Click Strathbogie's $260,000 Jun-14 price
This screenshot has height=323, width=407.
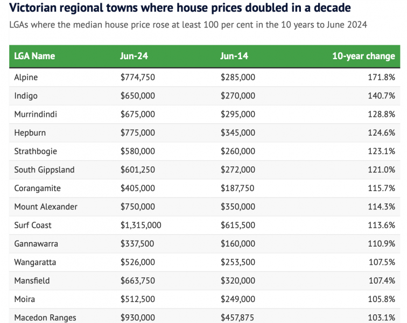click(x=237, y=151)
